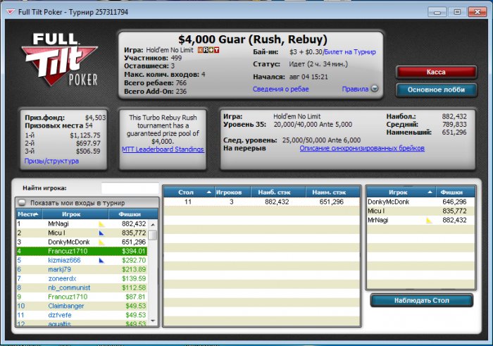
Task: Select highlighted Francuz1710 row with $394.01
Action: [82, 252]
